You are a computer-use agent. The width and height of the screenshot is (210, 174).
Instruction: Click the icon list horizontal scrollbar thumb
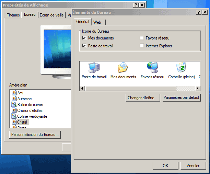click(x=131, y=89)
